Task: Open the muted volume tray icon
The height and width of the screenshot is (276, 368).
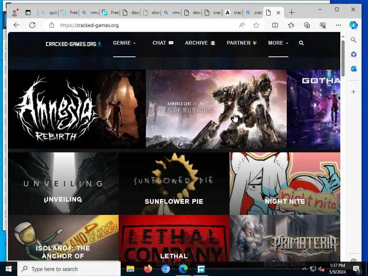Action: 322,269
